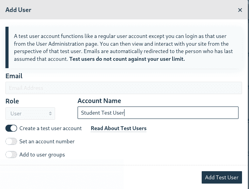Turn on the Add to user groups toggle
This screenshot has width=249, height=189.
[x=11, y=155]
